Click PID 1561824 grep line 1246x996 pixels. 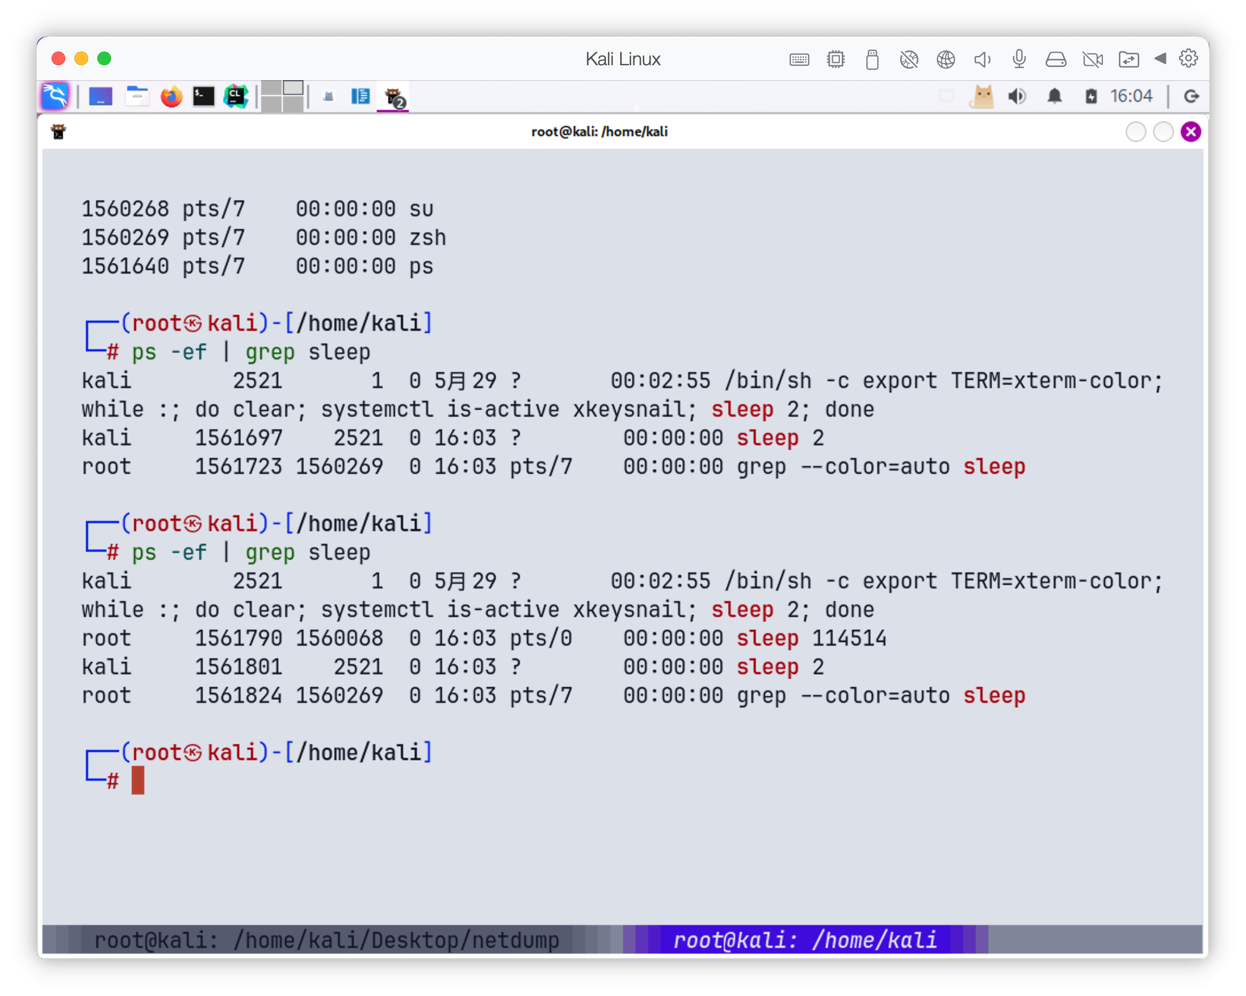pyautogui.click(x=554, y=695)
